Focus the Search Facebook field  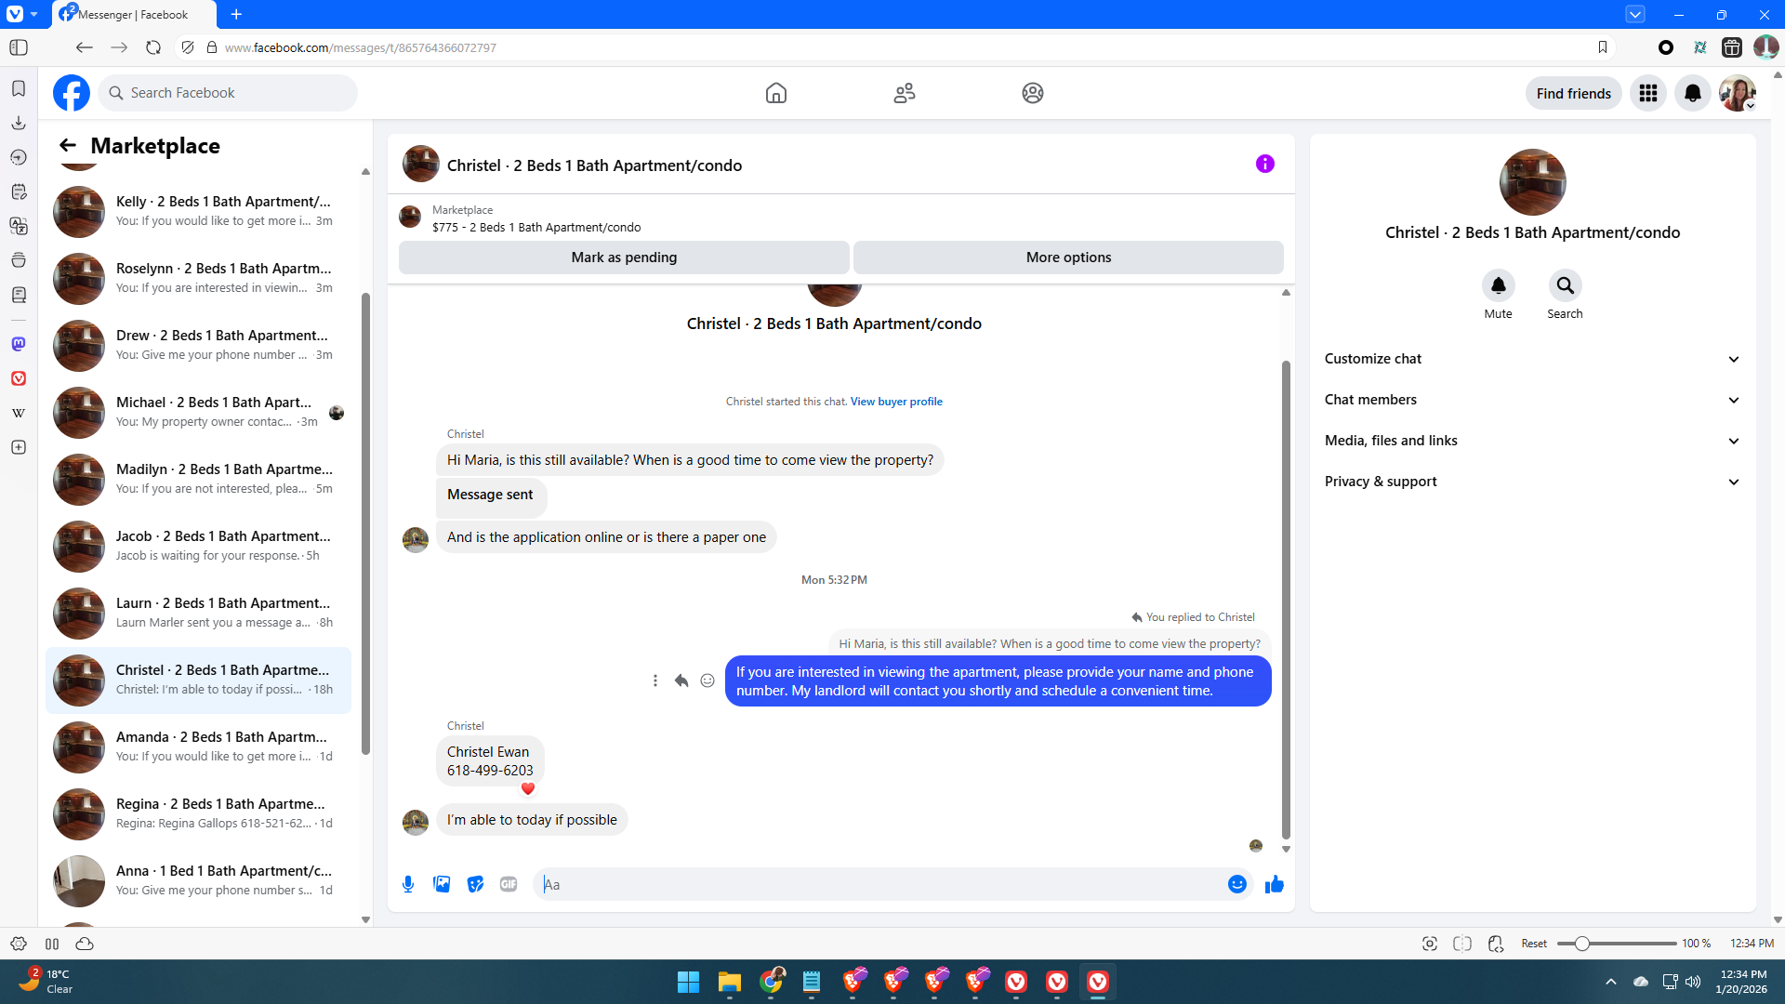coord(228,93)
